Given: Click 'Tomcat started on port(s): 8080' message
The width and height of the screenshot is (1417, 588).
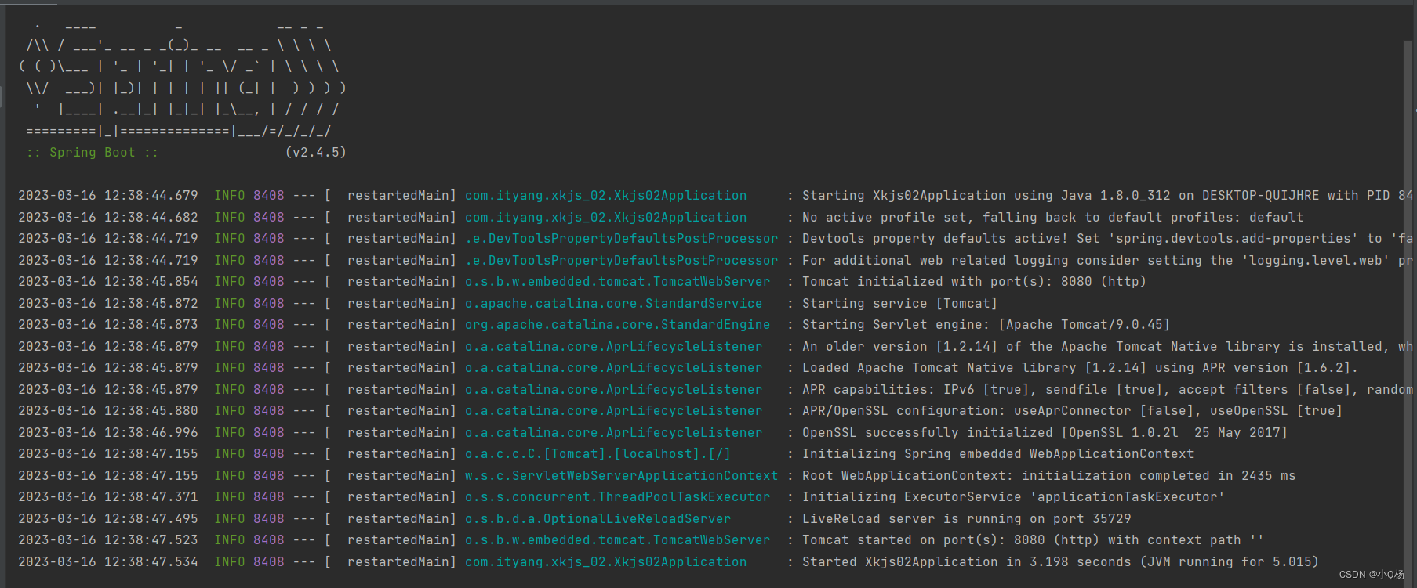Looking at the screenshot, I should tap(1033, 540).
